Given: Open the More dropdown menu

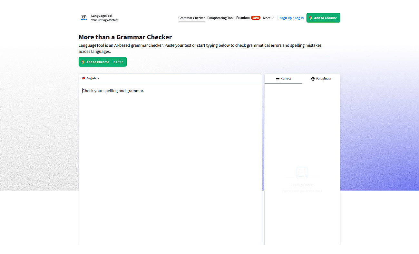Looking at the screenshot, I should pos(268,18).
